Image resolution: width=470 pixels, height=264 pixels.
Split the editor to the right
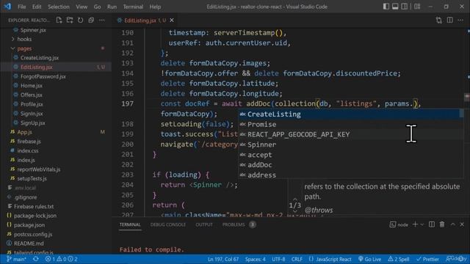pos(449,21)
